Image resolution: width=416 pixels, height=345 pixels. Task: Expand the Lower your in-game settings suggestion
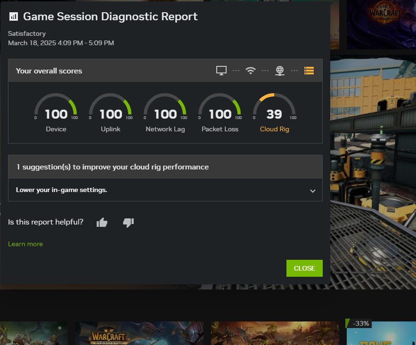tap(313, 191)
